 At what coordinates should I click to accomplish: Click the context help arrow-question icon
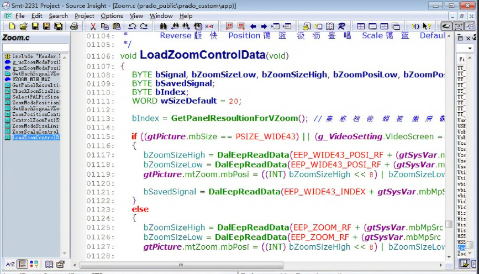427,26
